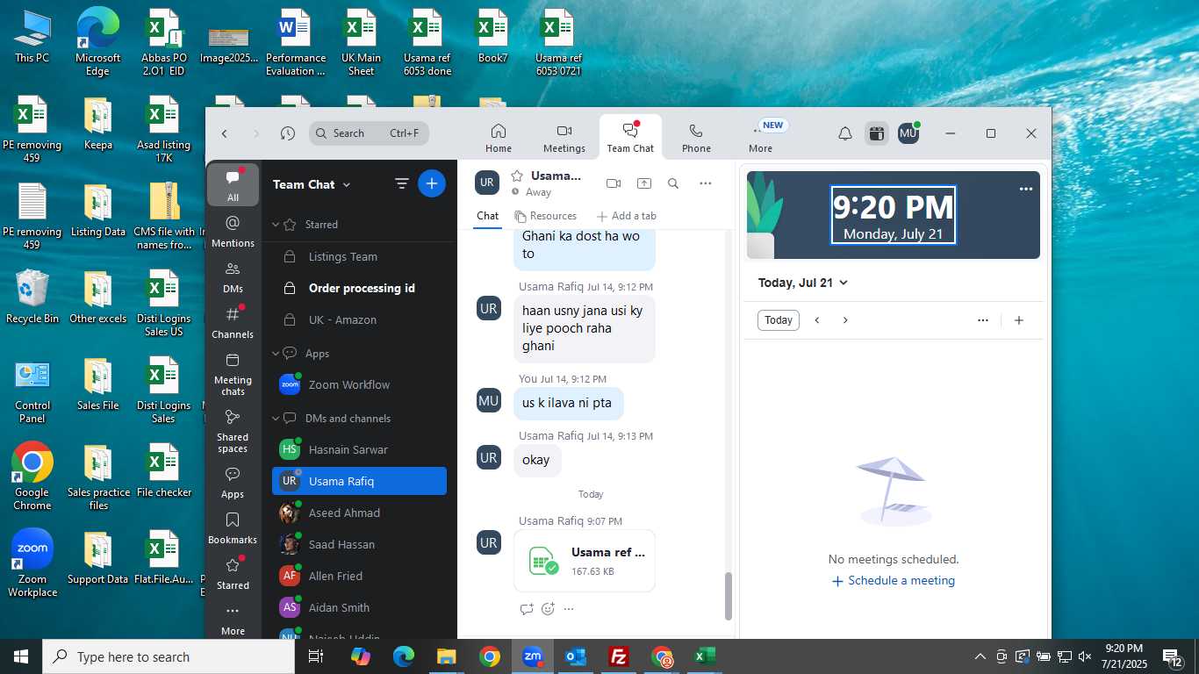Open FileZilla from the taskbar
The image size is (1199, 674).
619,656
